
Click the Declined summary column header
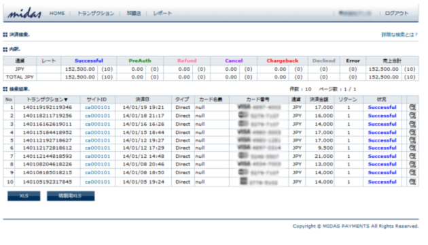coord(324,61)
